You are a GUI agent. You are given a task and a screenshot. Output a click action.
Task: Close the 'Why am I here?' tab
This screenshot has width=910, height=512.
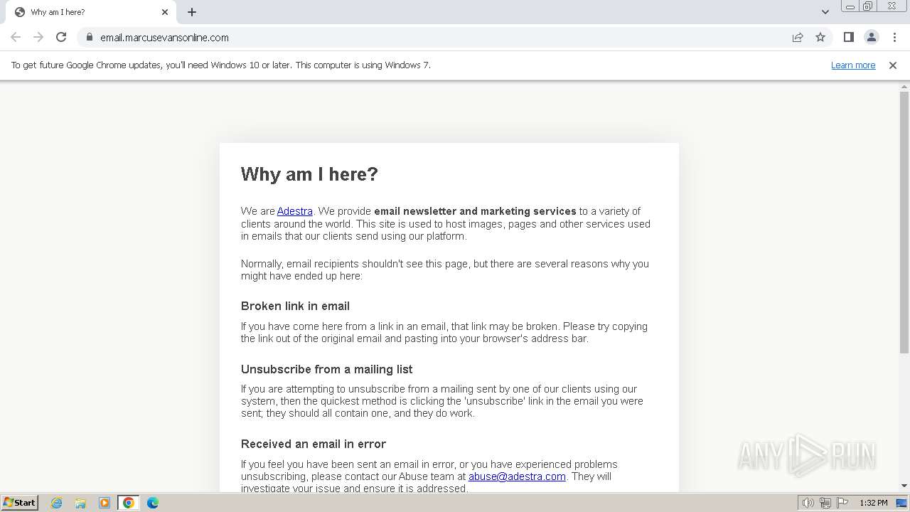165,12
